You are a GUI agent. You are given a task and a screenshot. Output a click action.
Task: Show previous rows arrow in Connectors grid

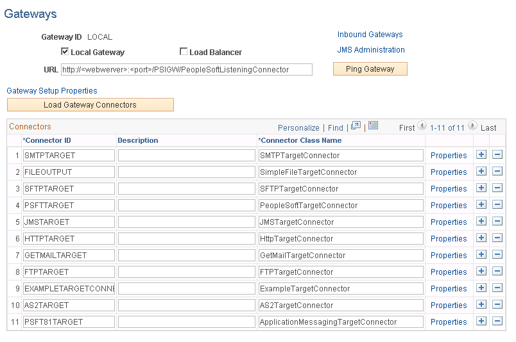point(422,126)
